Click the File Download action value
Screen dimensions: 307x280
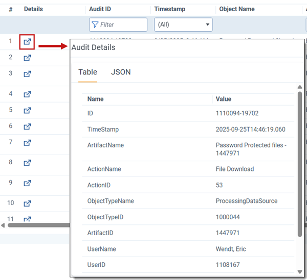pyautogui.click(x=235, y=169)
